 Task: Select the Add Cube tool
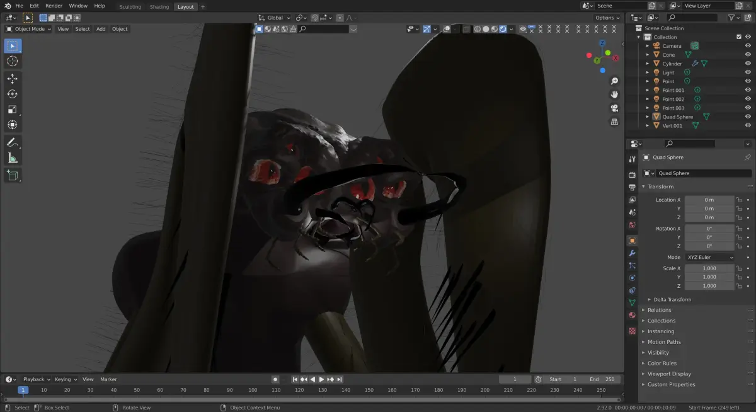click(x=13, y=175)
